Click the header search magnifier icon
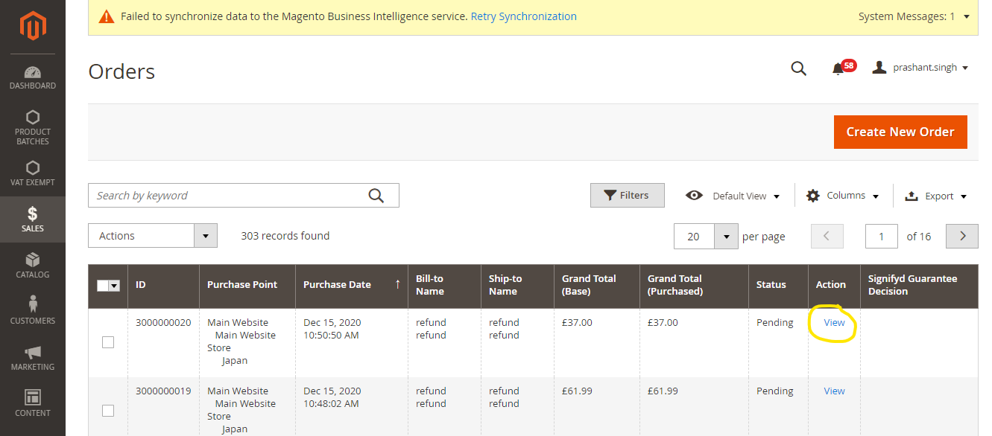Screen dimensions: 992x436 pyautogui.click(x=798, y=68)
